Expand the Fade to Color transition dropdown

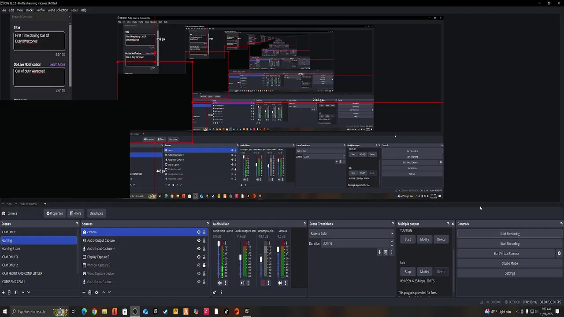click(x=352, y=234)
